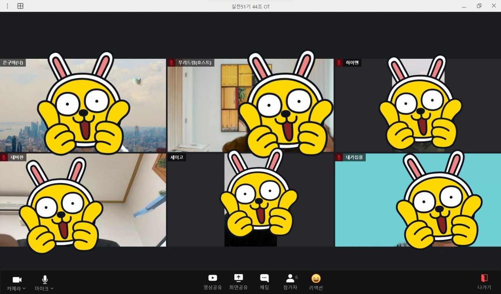Screen dimensions: 501x294
Task: Click the window title 실전51기 44조 OT
Action: tap(250, 6)
